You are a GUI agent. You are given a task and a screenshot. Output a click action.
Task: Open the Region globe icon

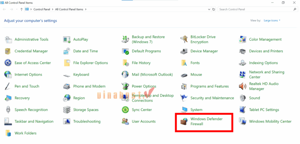(67, 98)
